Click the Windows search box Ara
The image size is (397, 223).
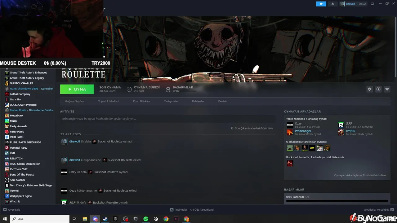tap(40, 219)
